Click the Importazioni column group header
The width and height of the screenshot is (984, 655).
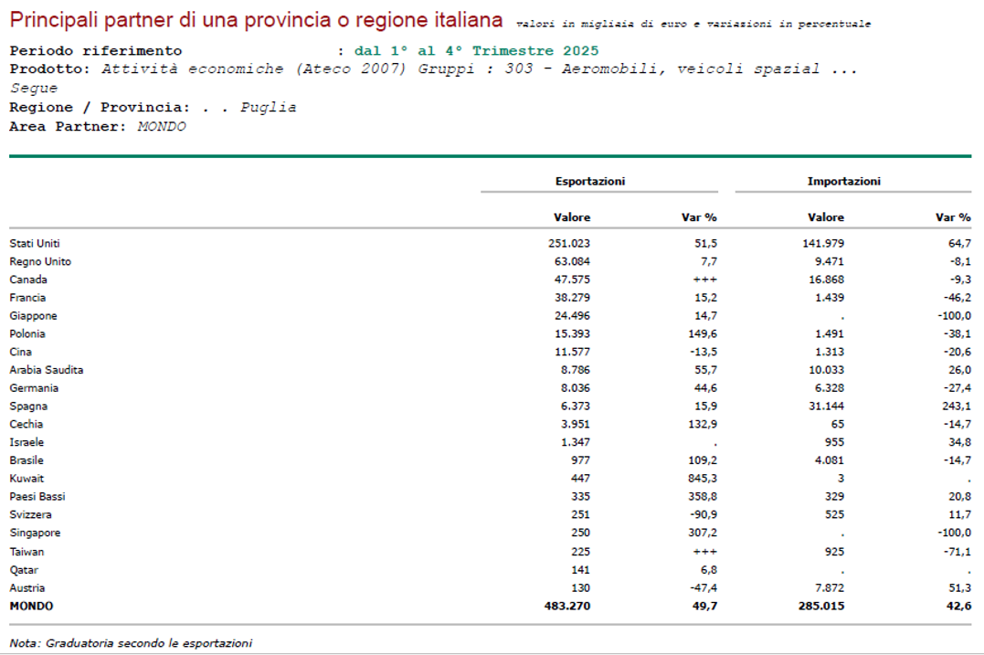coord(843,182)
